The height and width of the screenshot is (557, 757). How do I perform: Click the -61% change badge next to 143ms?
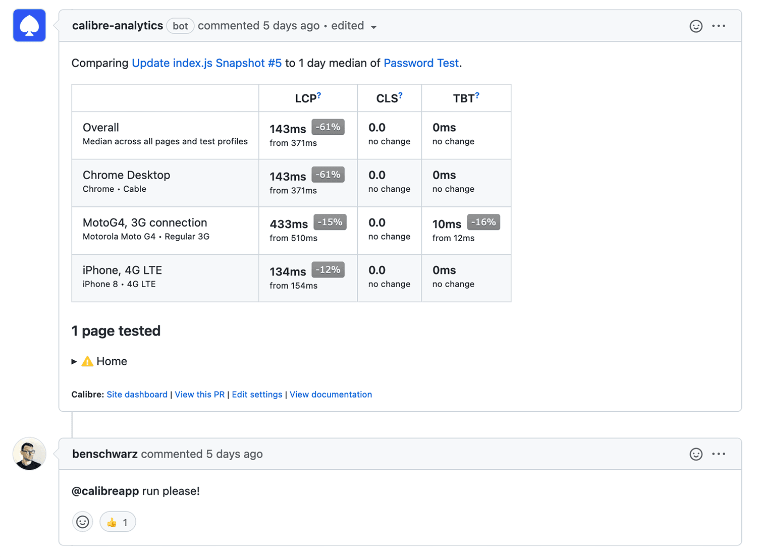click(328, 127)
